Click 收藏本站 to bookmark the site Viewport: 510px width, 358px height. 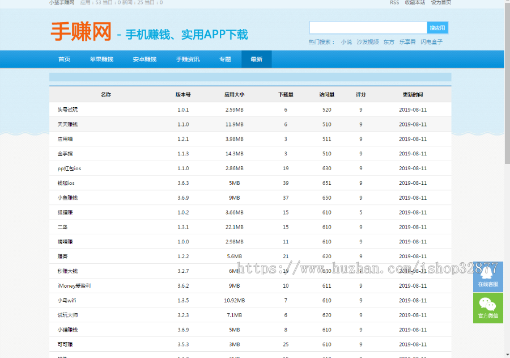tap(415, 3)
